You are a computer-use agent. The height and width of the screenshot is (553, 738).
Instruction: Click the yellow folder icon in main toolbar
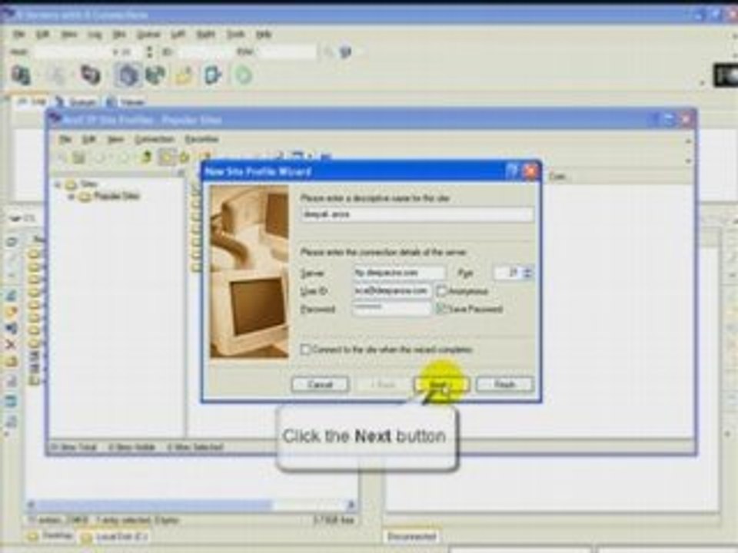click(184, 75)
